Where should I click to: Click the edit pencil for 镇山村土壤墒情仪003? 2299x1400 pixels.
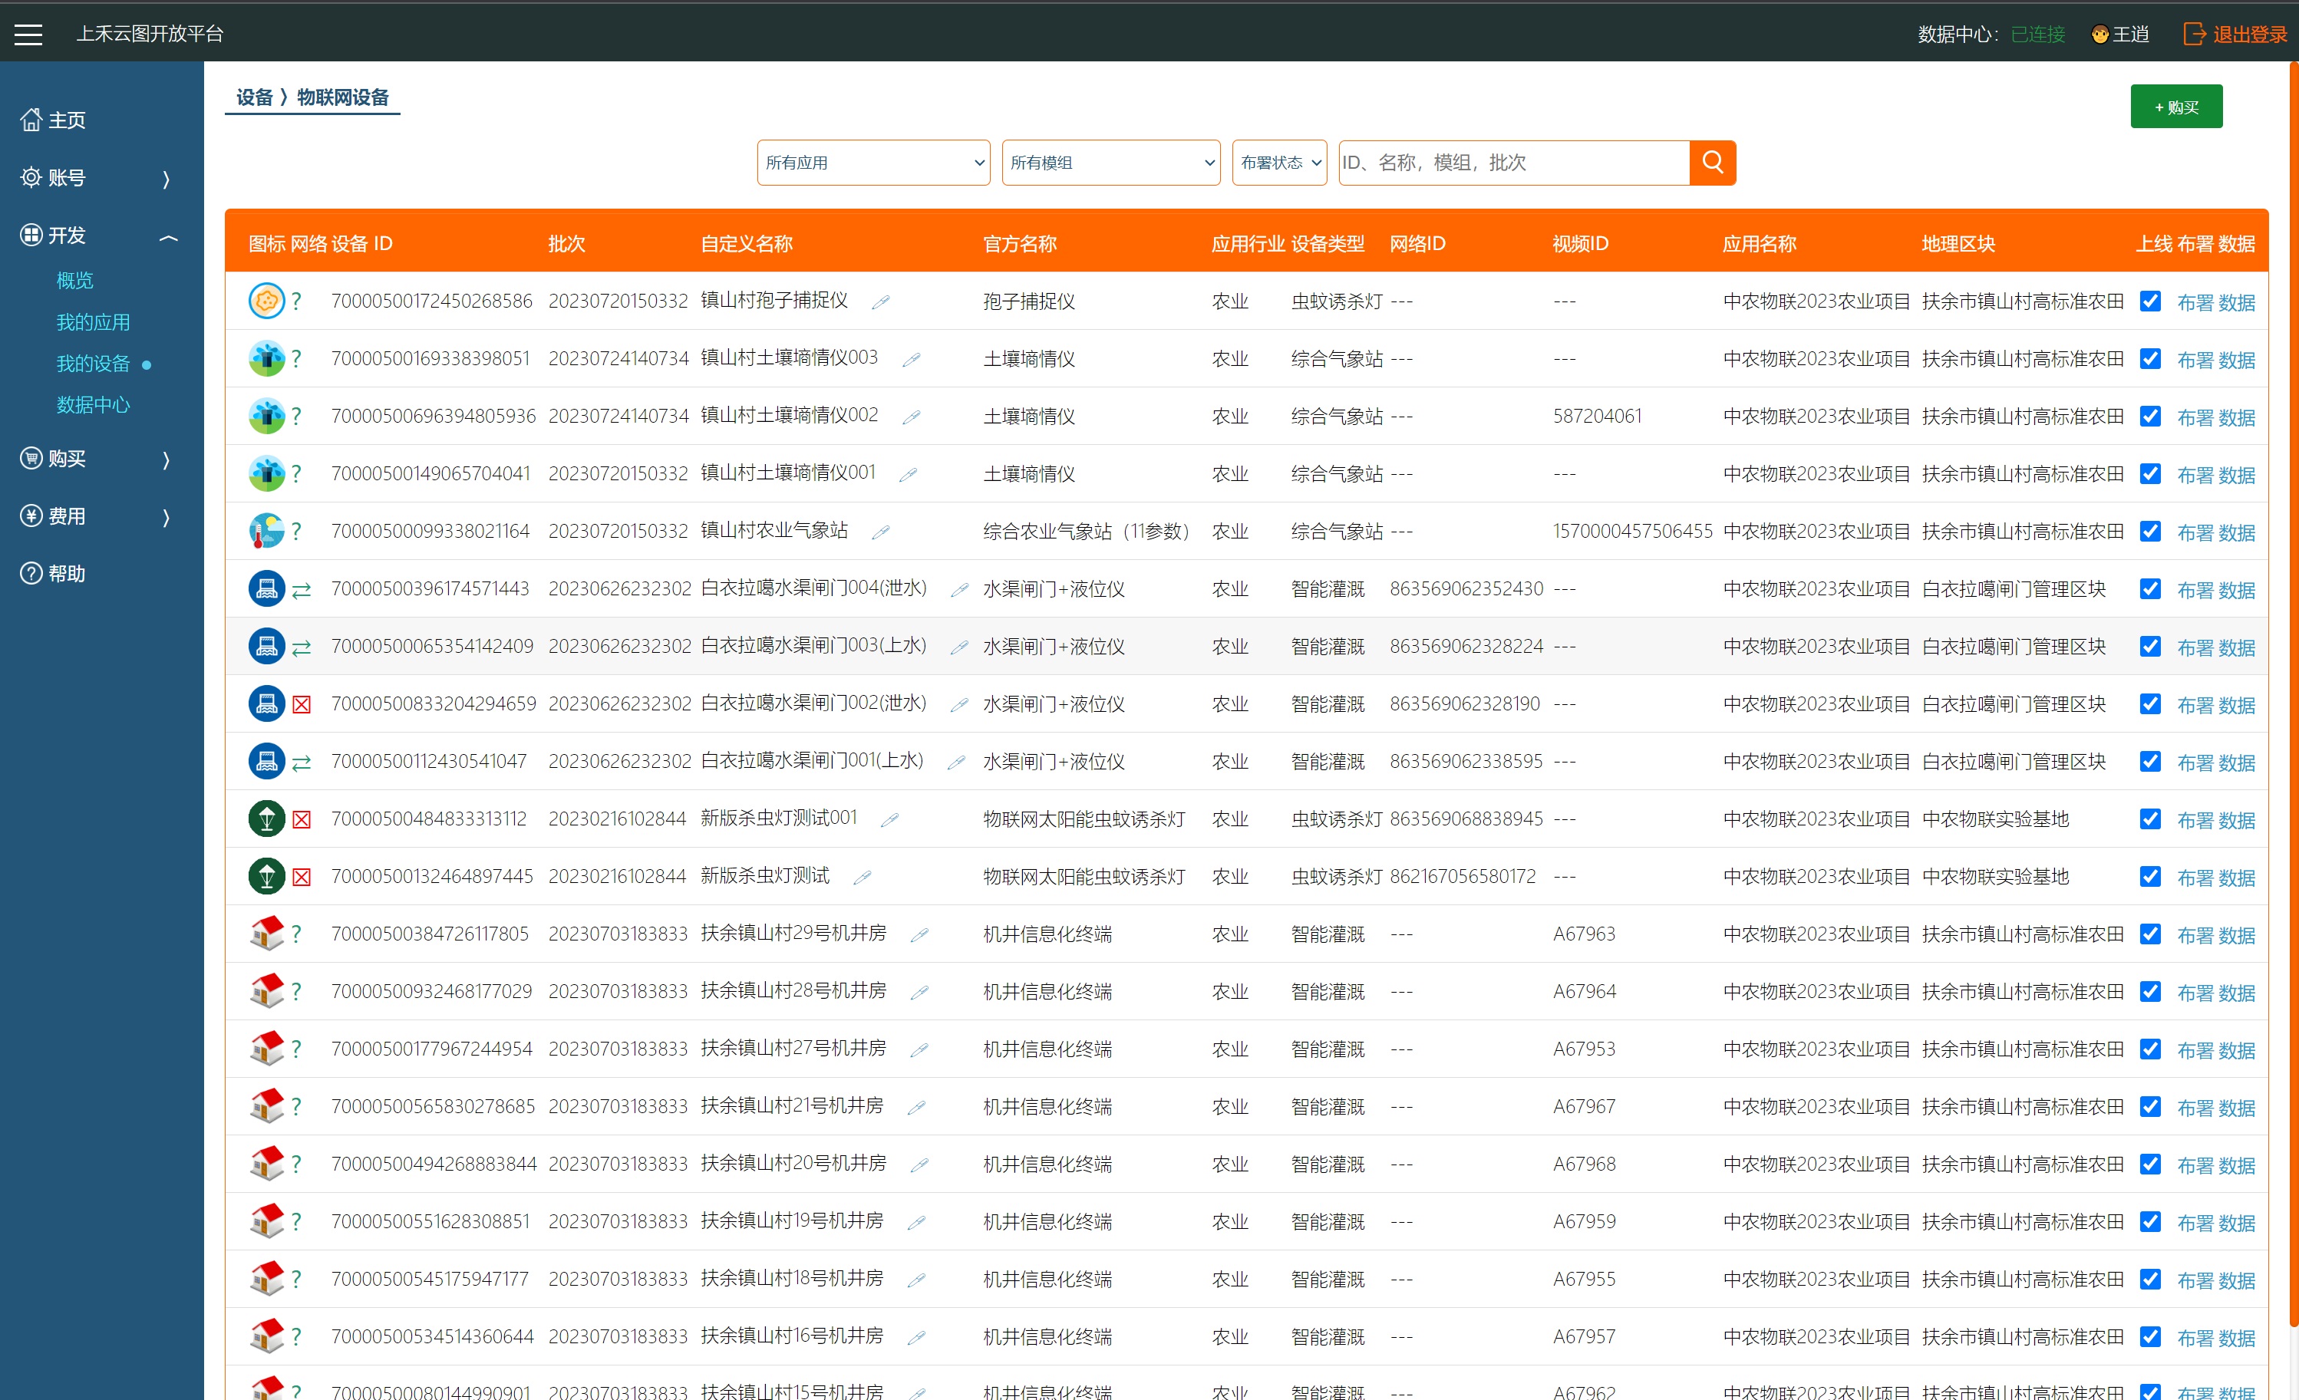[x=911, y=359]
